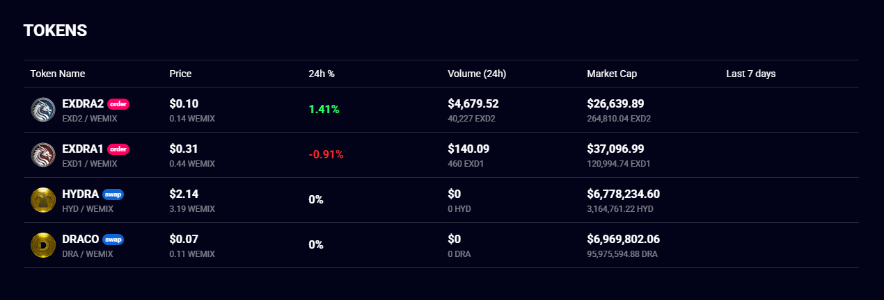Click the order badge beside EXDRA2

[x=118, y=104]
